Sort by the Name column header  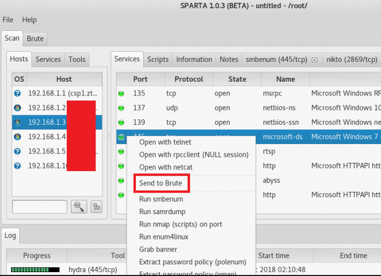point(285,79)
